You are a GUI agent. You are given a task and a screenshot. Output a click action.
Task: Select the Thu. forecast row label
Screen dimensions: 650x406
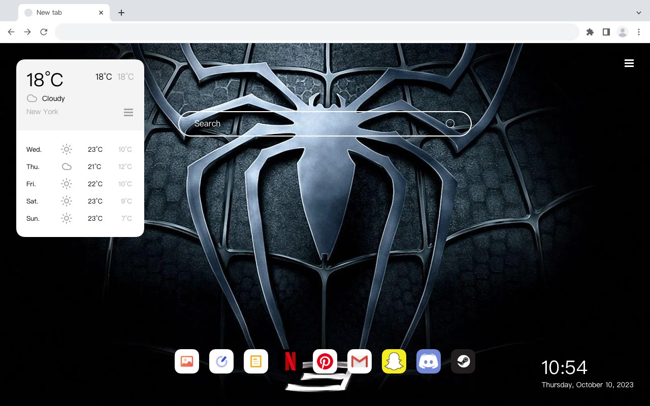[33, 166]
